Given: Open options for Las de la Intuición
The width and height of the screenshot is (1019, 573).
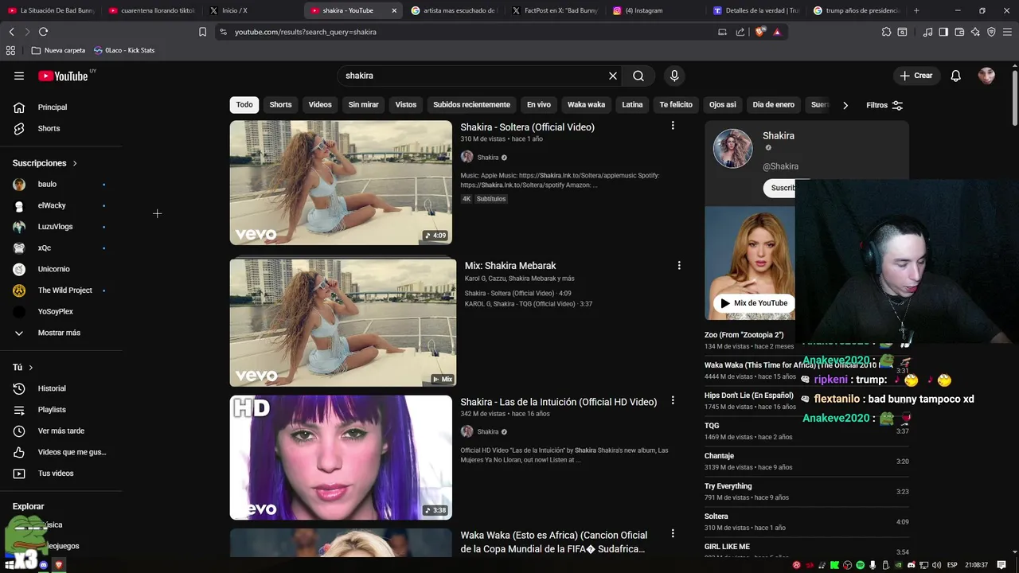Looking at the screenshot, I should pyautogui.click(x=673, y=400).
